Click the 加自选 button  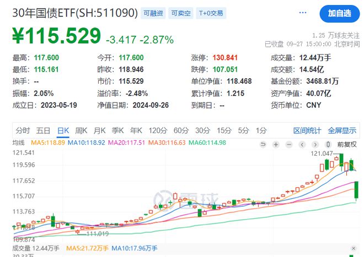339,13
